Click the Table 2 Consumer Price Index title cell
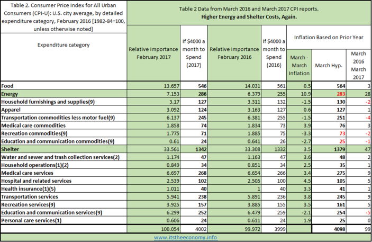372x242 pixels. click(63, 17)
